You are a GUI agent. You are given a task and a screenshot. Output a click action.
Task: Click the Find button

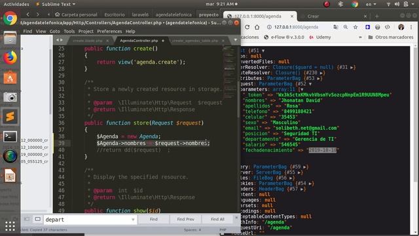[154, 219]
